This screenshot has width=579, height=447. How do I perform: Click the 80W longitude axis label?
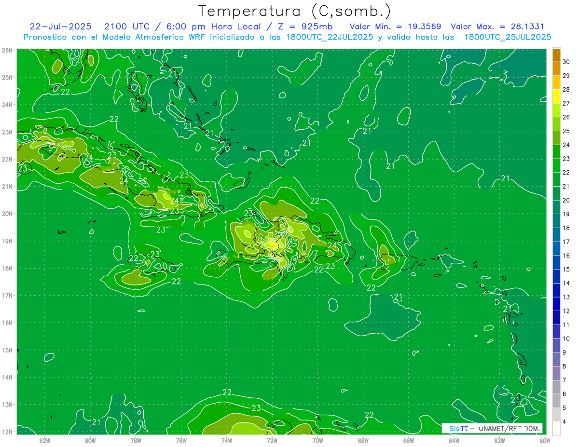pos(90,440)
